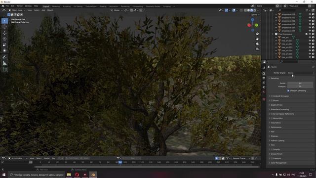Open the Render menu
Image resolution: width=316 pixels, height=178 pixels.
20,6
